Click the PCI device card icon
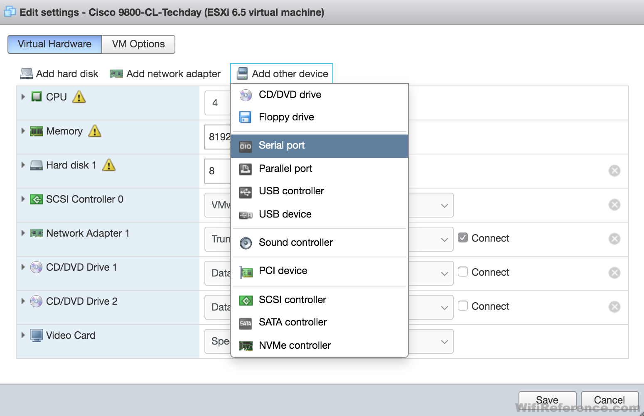The height and width of the screenshot is (416, 644). (x=246, y=272)
